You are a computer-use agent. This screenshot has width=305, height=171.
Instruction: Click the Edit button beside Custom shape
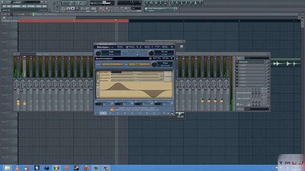162,75
